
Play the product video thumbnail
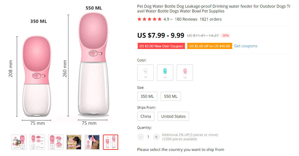tap(19, 142)
